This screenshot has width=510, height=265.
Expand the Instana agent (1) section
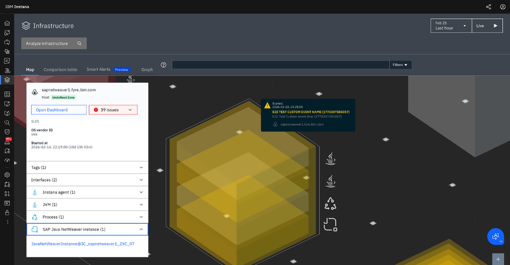tap(87, 192)
